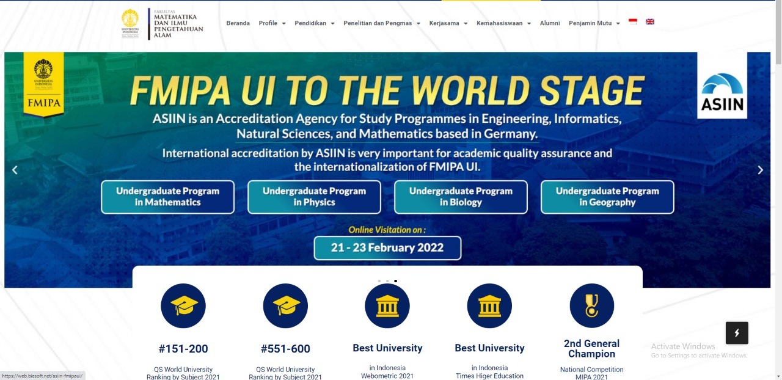Click the "FMIPA UI TO THE WORLD STAGE" headline
Screen dimensions: 782x380
(387, 91)
